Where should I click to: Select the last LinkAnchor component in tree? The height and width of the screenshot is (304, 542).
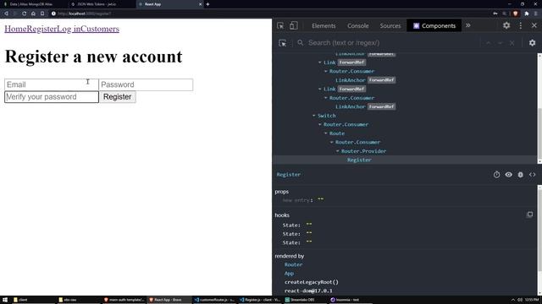350,107
